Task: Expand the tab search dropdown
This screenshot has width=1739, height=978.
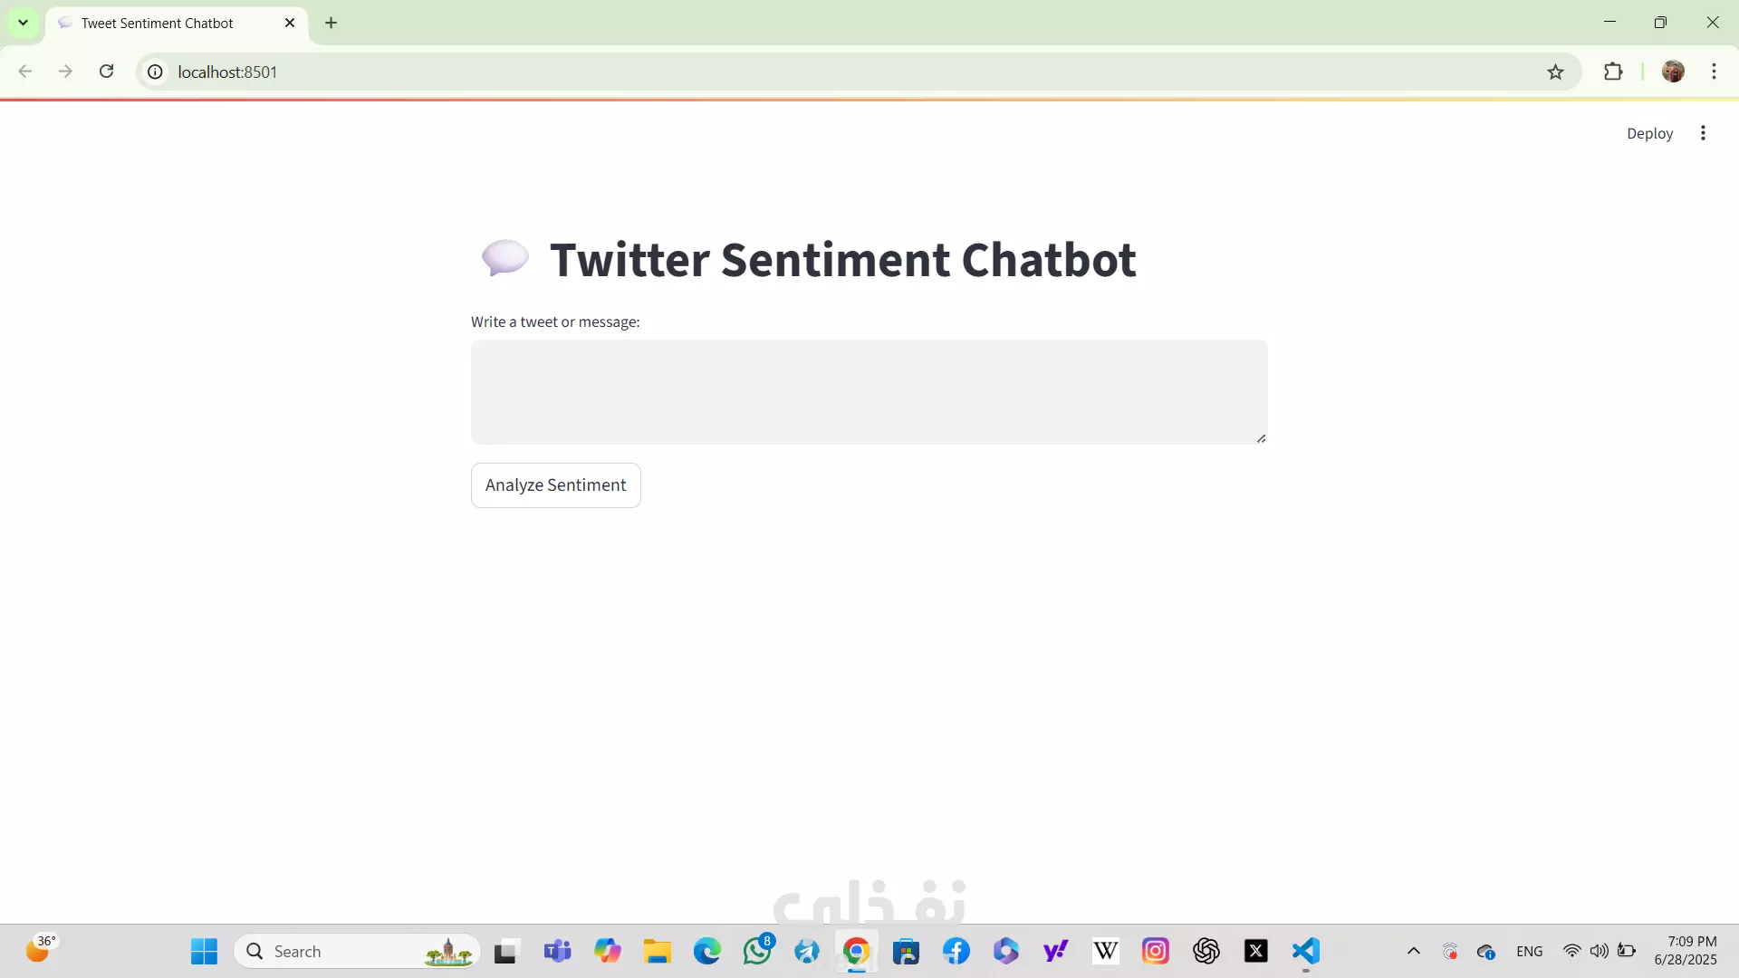Action: [23, 23]
